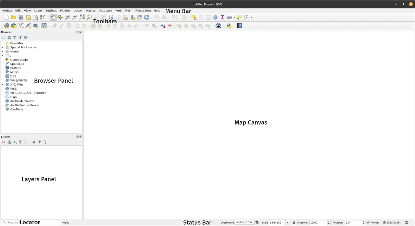
Task: Increase map rotation with the stepper
Action: pyautogui.click(x=364, y=221)
